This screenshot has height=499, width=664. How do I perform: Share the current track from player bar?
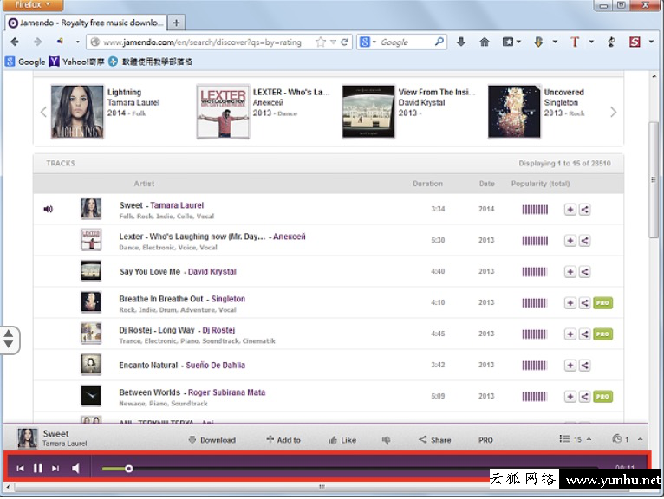click(x=435, y=440)
